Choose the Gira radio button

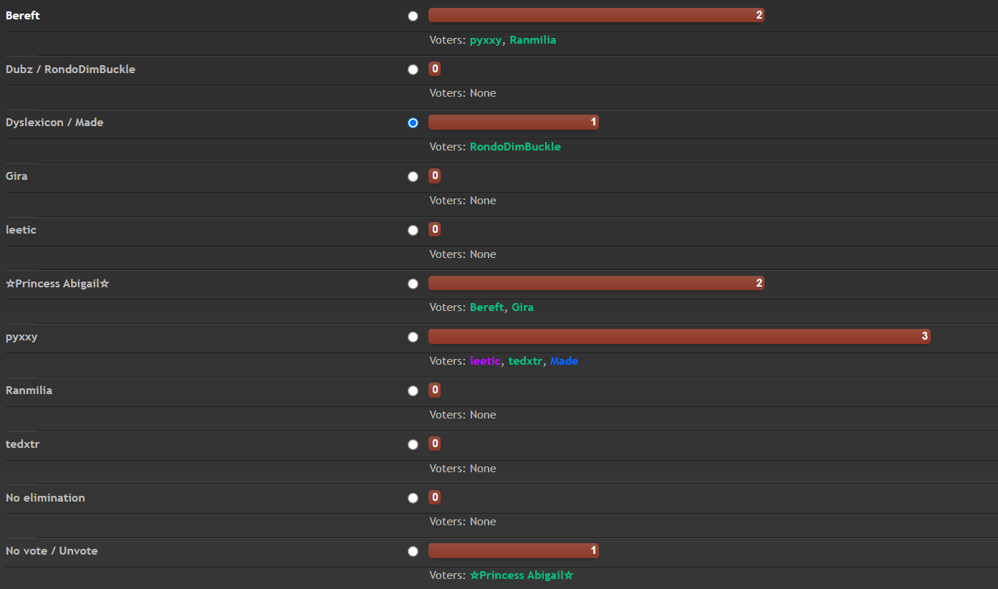click(x=413, y=176)
